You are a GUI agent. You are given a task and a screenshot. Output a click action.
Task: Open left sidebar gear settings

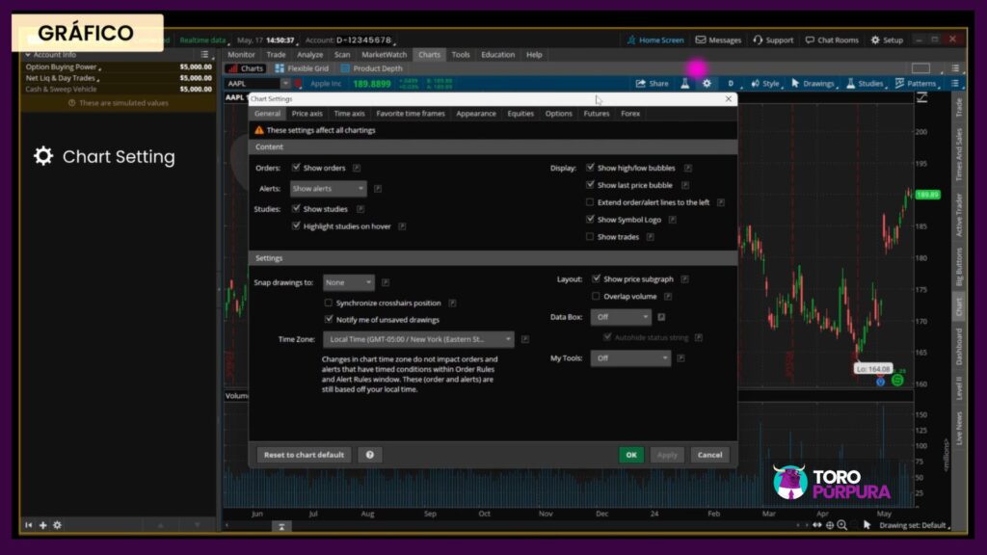(x=57, y=525)
